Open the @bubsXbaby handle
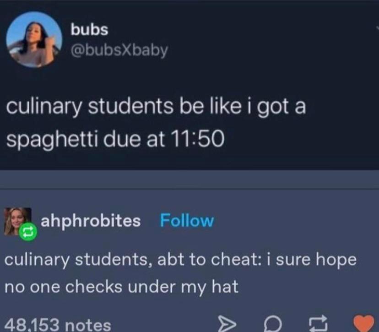 [119, 50]
